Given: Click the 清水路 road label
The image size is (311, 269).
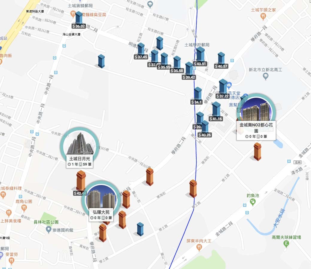Looking at the screenshot, I should [297, 171].
